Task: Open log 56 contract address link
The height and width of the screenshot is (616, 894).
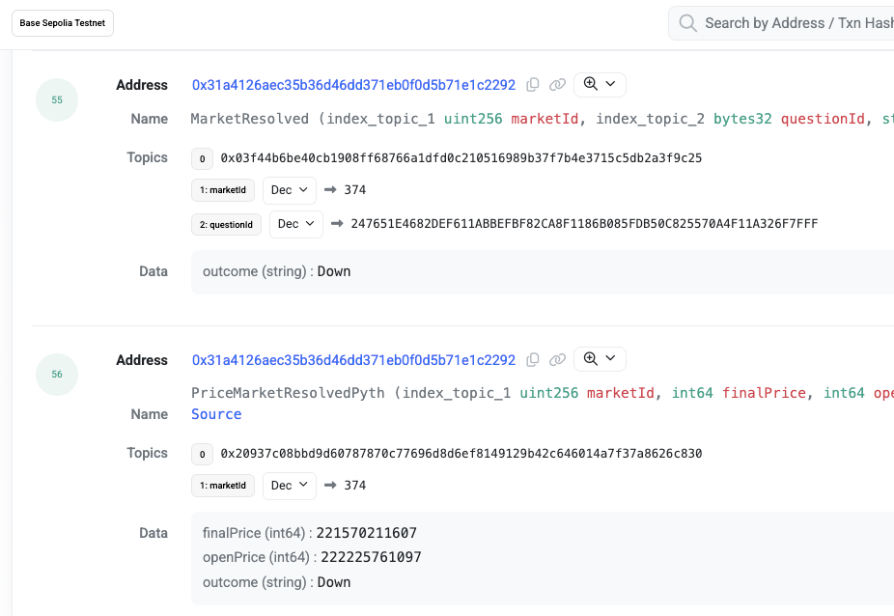Action: pos(353,360)
